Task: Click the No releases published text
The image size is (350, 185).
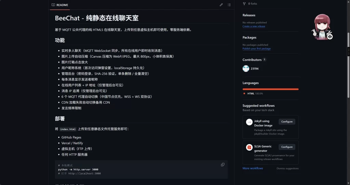Action: pyautogui.click(x=255, y=22)
